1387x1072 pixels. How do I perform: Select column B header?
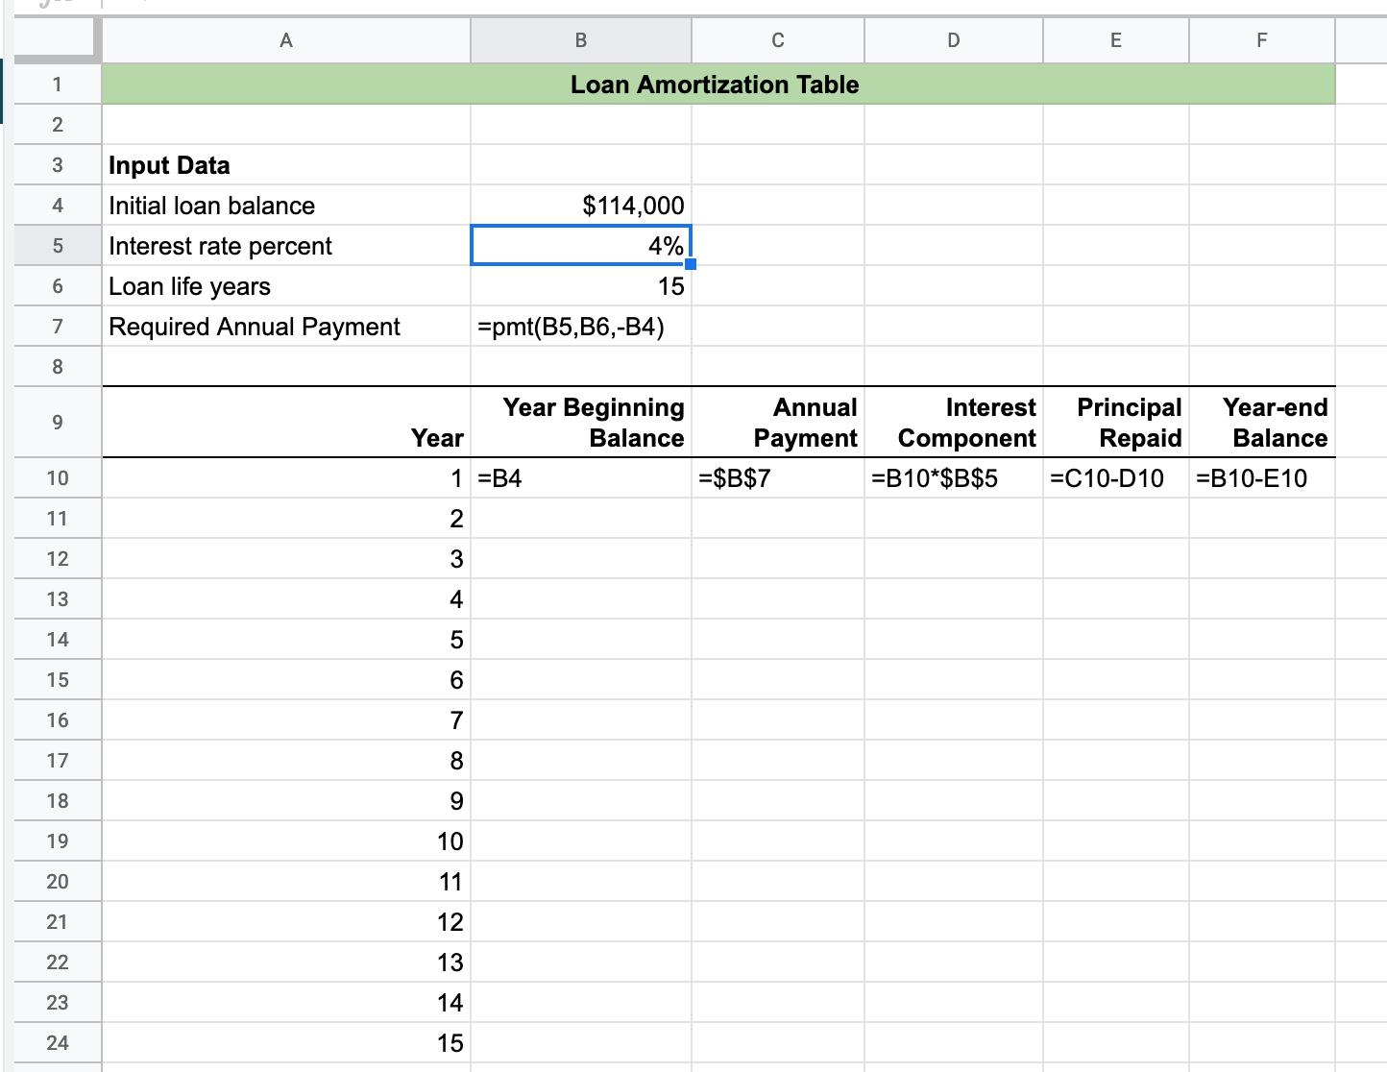(x=581, y=40)
